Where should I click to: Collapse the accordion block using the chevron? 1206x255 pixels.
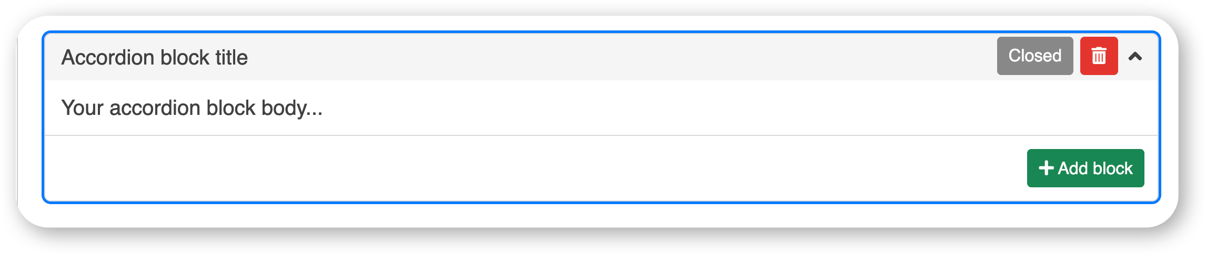1135,56
